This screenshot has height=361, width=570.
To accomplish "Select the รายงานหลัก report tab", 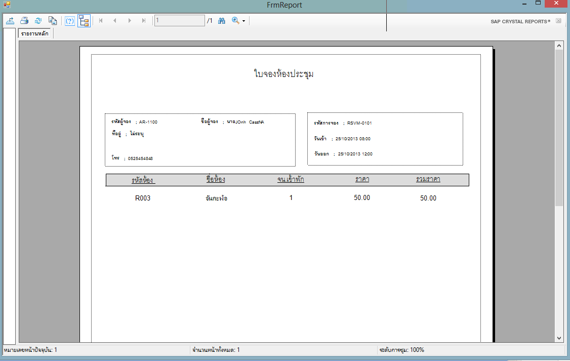I will pos(35,34).
